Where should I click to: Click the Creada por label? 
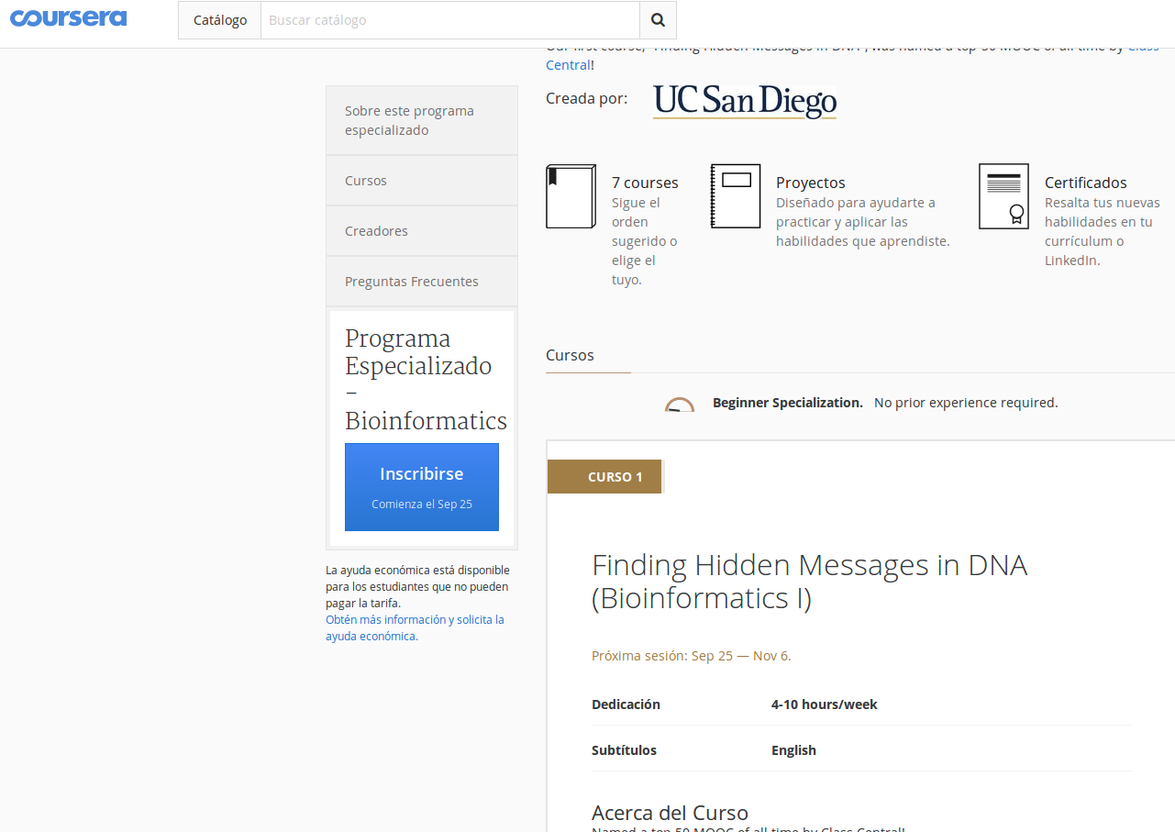tap(587, 98)
